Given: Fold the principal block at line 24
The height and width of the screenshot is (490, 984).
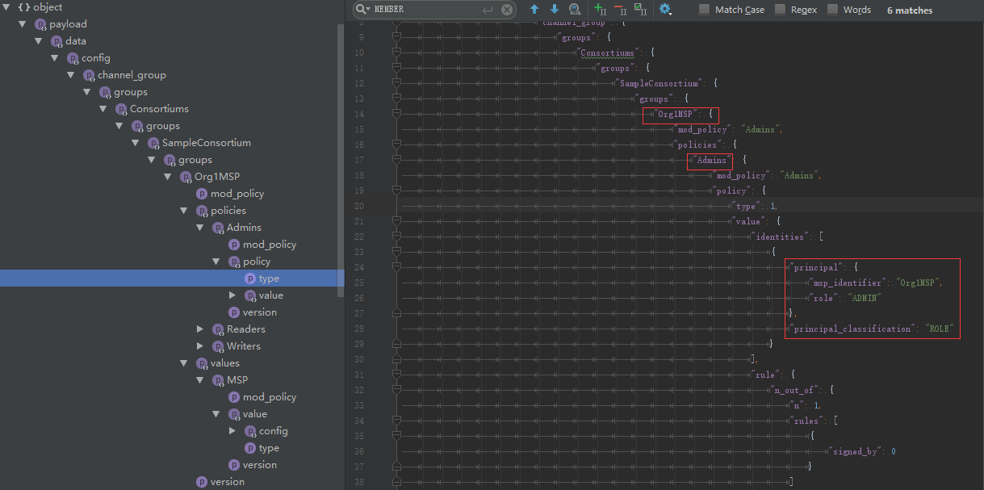Looking at the screenshot, I should 396,267.
